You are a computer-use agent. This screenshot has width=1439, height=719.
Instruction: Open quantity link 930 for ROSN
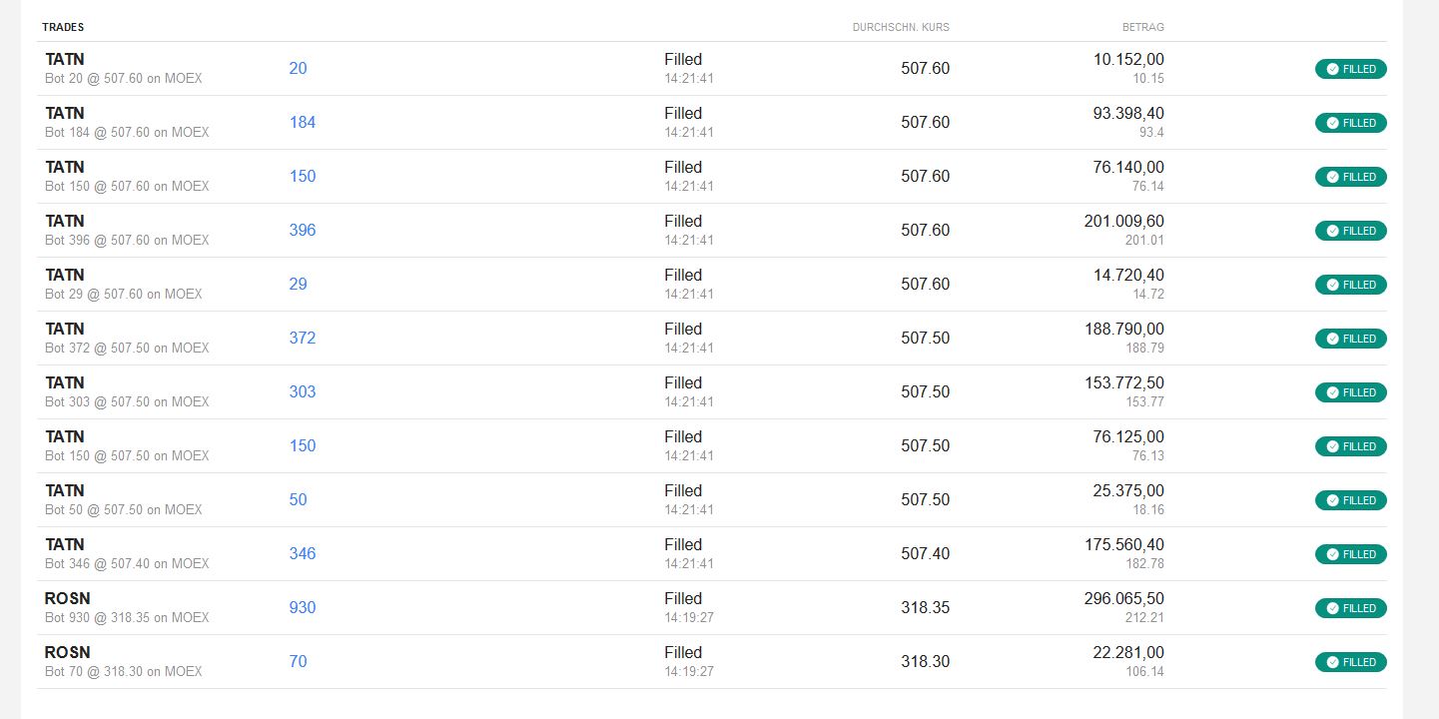pos(302,608)
